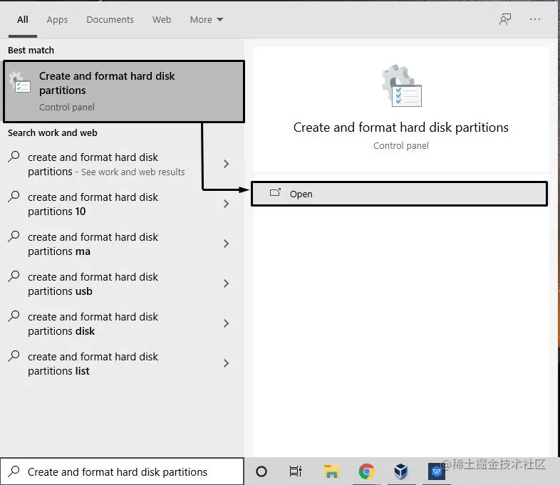Expand chevron for 'partitions list' suggestion
560x485 pixels.
point(226,363)
